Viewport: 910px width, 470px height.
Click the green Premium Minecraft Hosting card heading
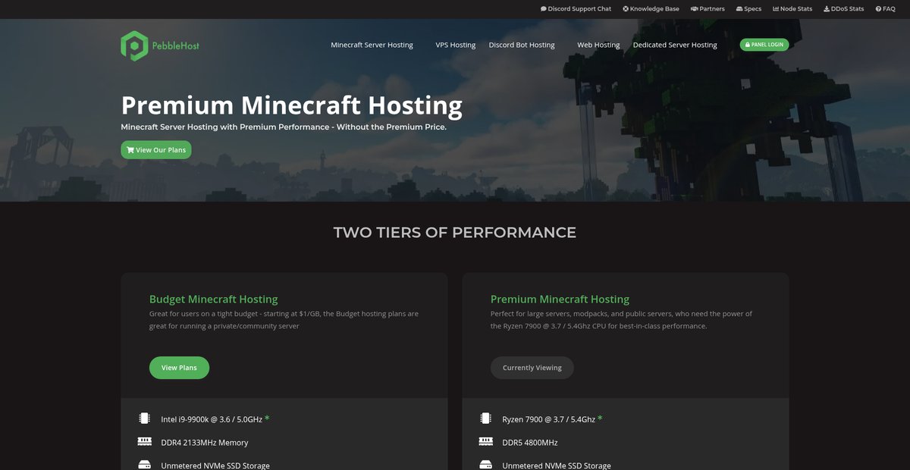pyautogui.click(x=560, y=299)
